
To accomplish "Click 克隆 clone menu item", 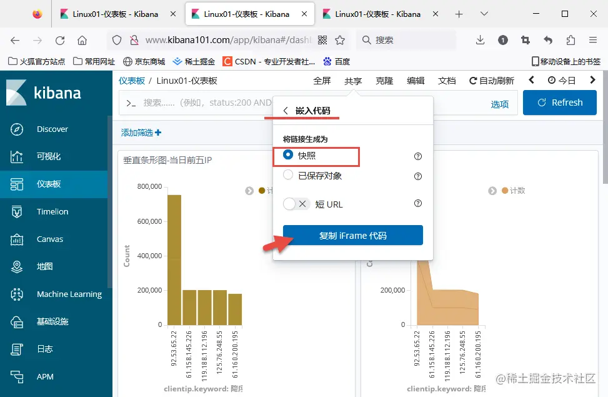I will tap(384, 81).
